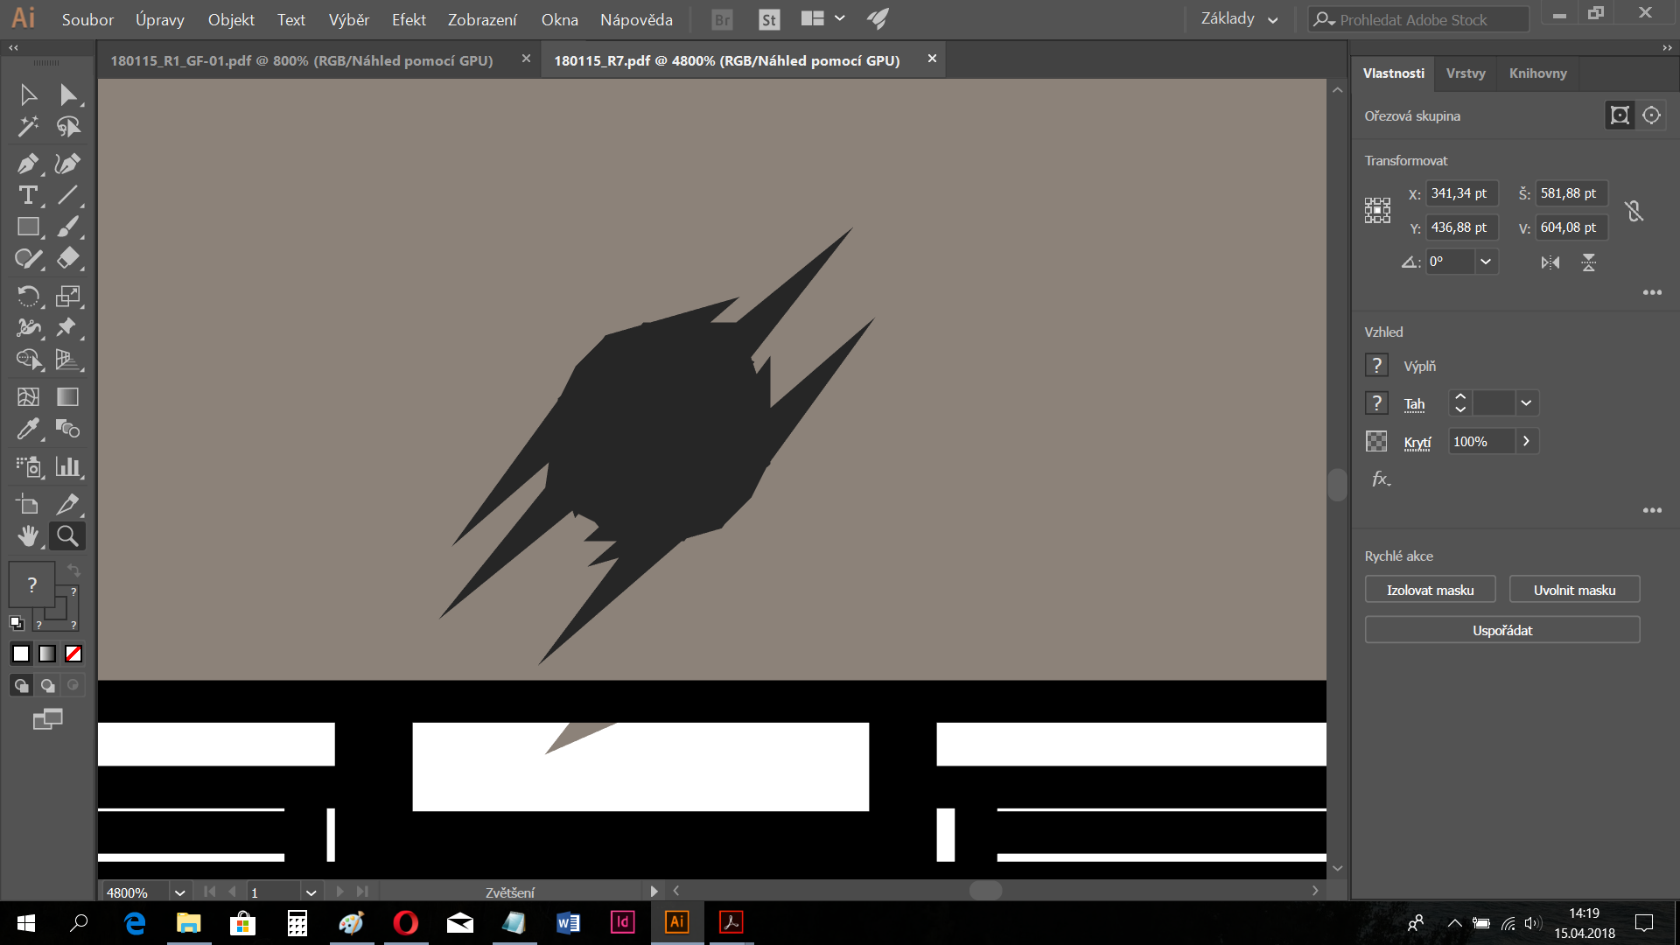The image size is (1680, 945).
Task: Select the Zoom magnifier tool
Action: [x=68, y=535]
